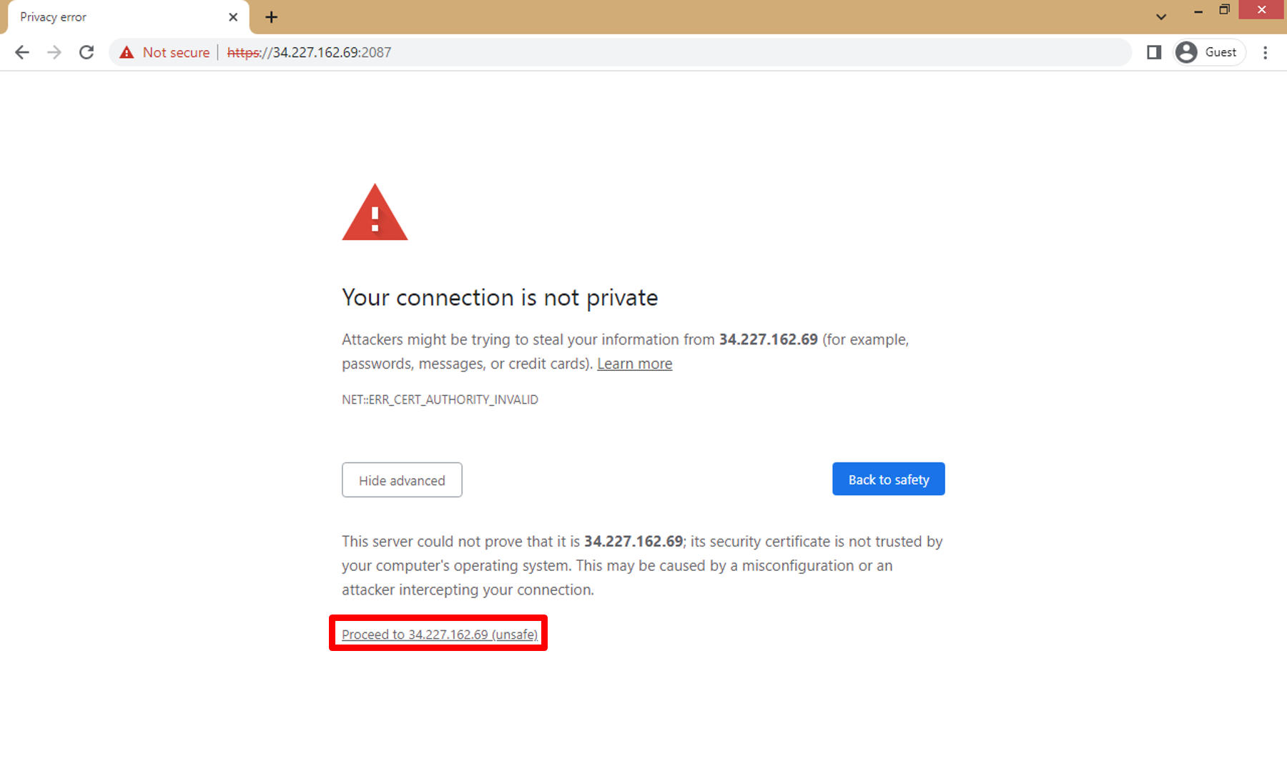Image resolution: width=1287 pixels, height=761 pixels.
Task: Click the browser back arrow
Action: pos(22,52)
